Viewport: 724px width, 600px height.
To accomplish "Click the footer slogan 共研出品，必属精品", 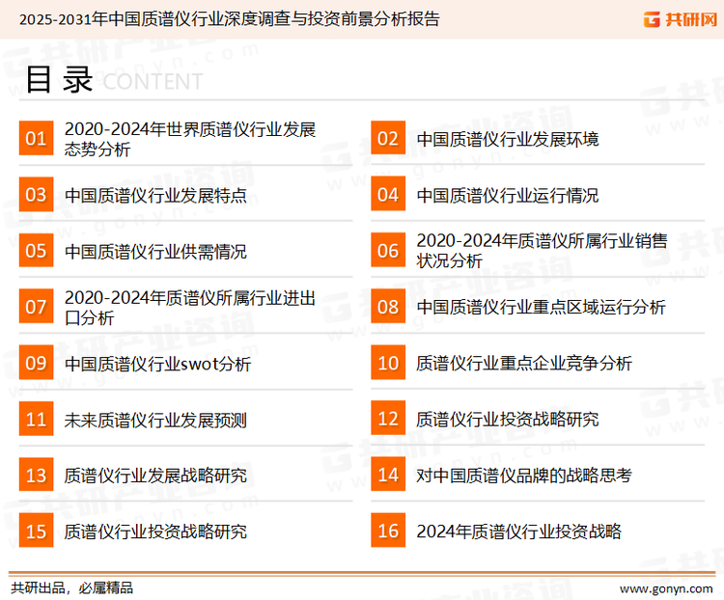I will (72, 588).
